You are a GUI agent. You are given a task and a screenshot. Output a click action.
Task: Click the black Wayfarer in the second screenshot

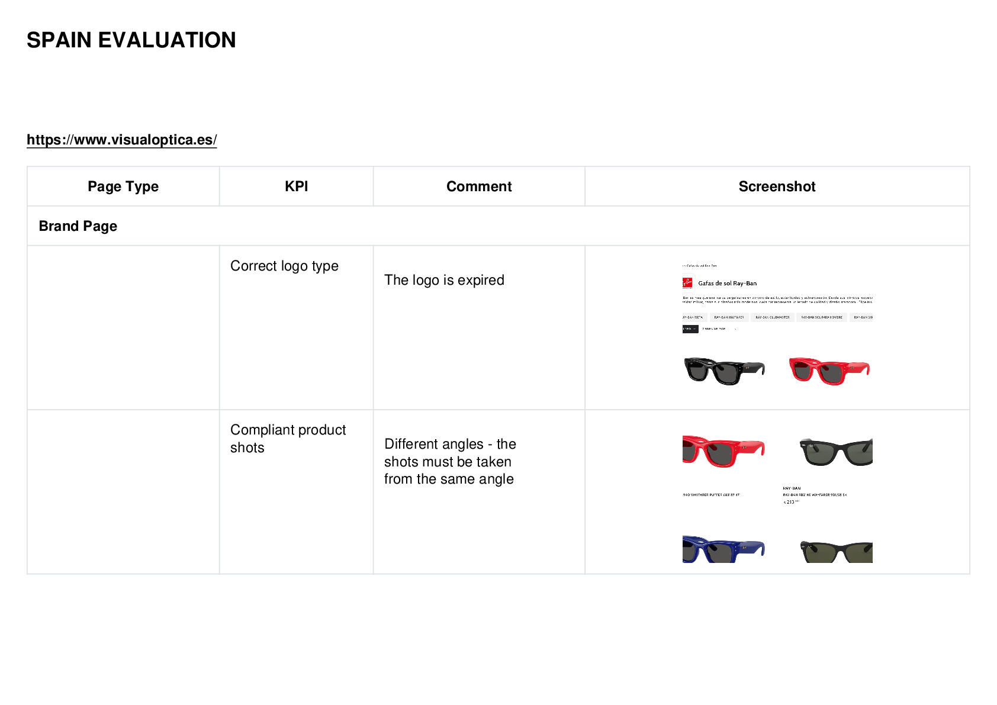(836, 452)
